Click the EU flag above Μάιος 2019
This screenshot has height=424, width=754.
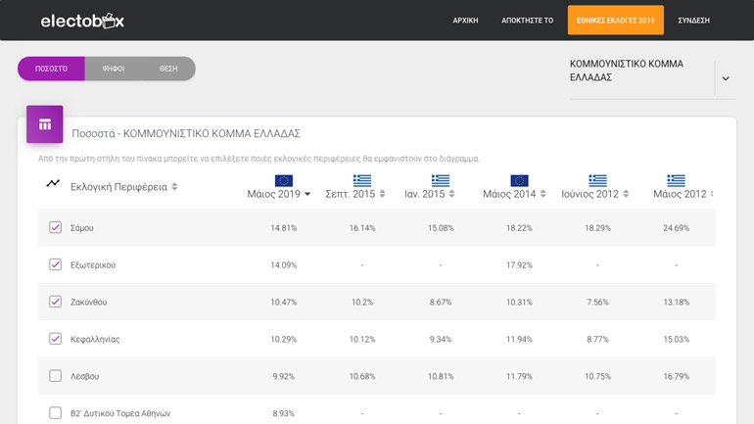tap(284, 180)
